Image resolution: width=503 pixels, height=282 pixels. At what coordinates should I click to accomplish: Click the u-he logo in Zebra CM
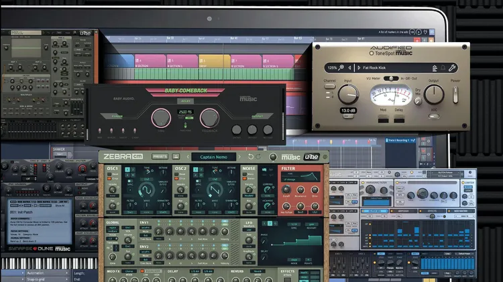click(x=311, y=157)
